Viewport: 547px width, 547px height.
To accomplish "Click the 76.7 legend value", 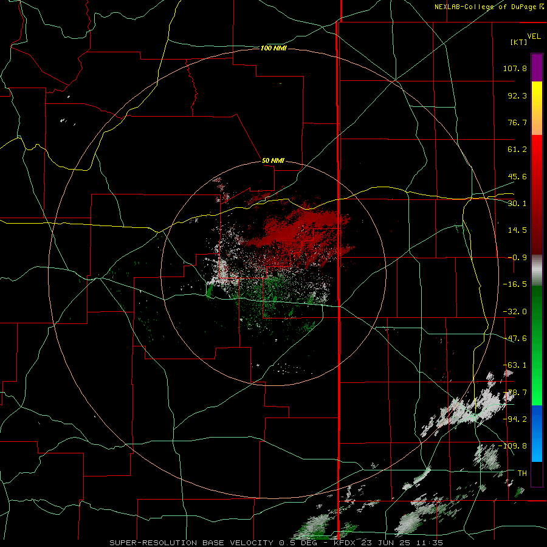I will click(x=517, y=122).
